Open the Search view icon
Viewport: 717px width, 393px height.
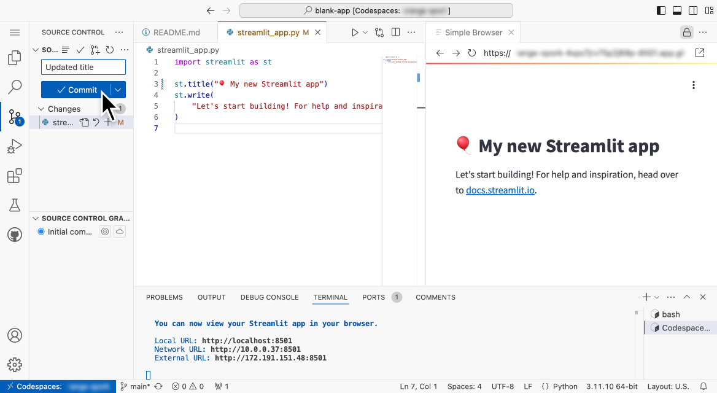tap(15, 87)
